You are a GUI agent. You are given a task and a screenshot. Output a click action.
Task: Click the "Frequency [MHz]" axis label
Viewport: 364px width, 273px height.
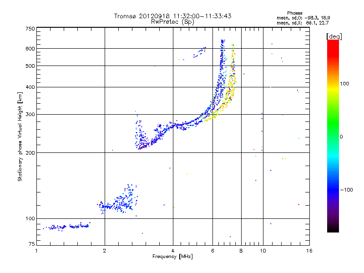click(172, 257)
